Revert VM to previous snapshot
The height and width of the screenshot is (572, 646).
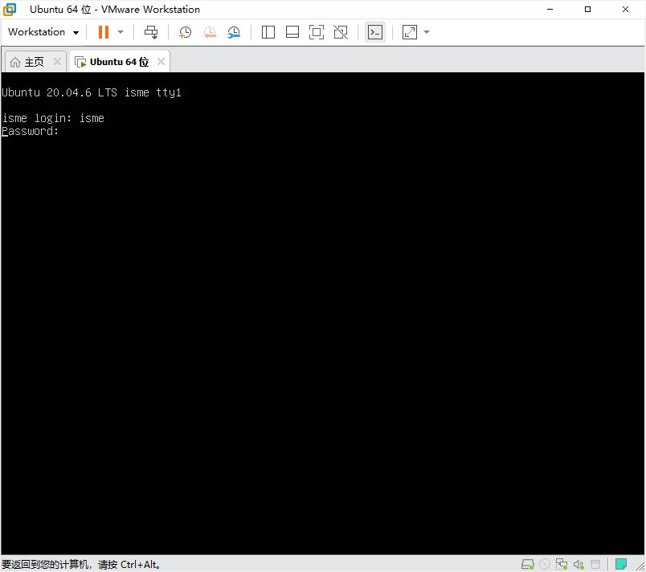[210, 32]
